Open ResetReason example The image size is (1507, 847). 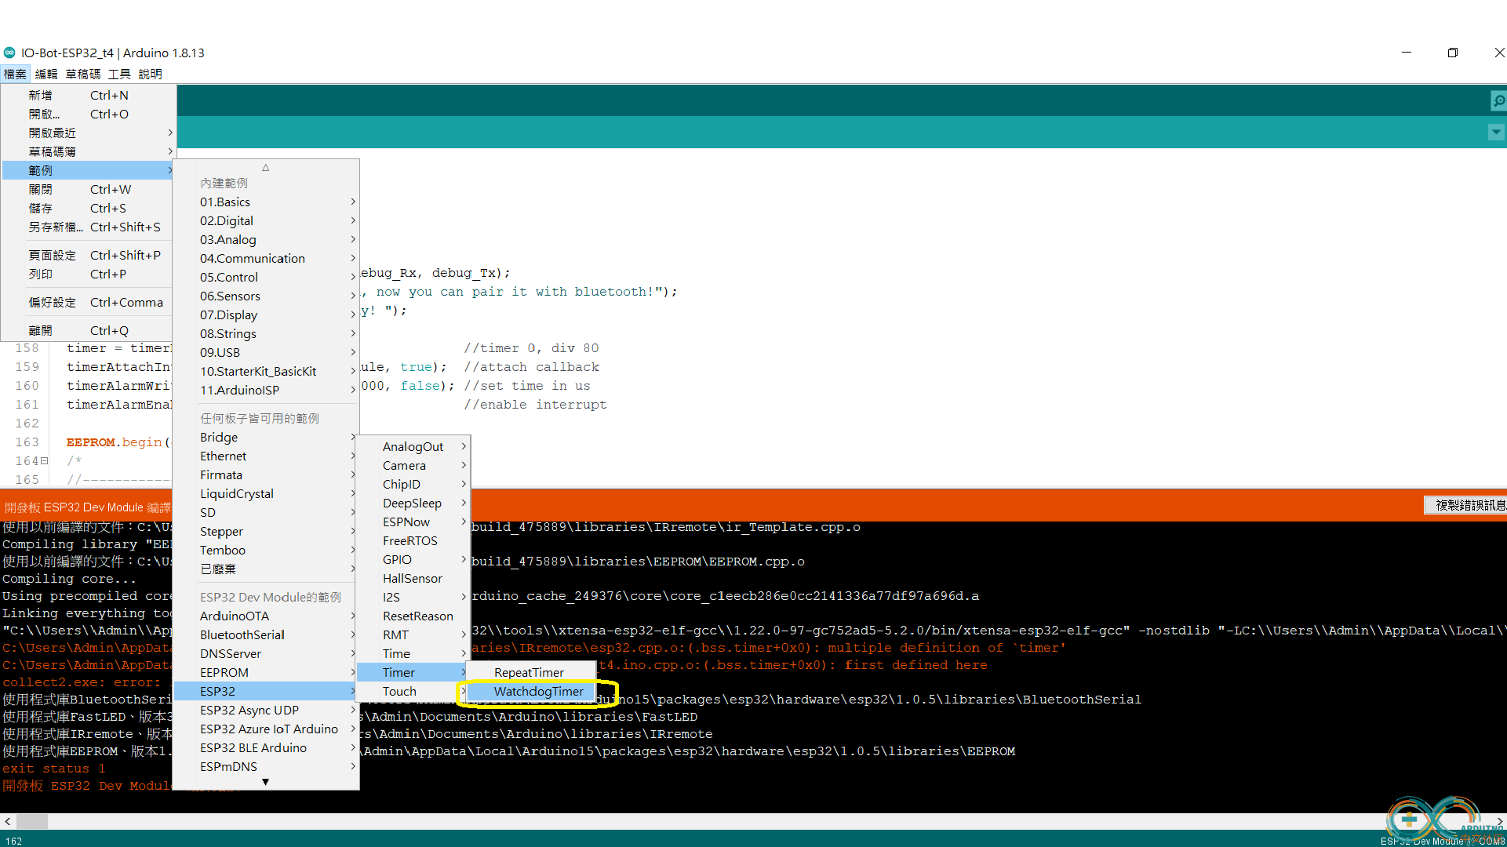[413, 616]
